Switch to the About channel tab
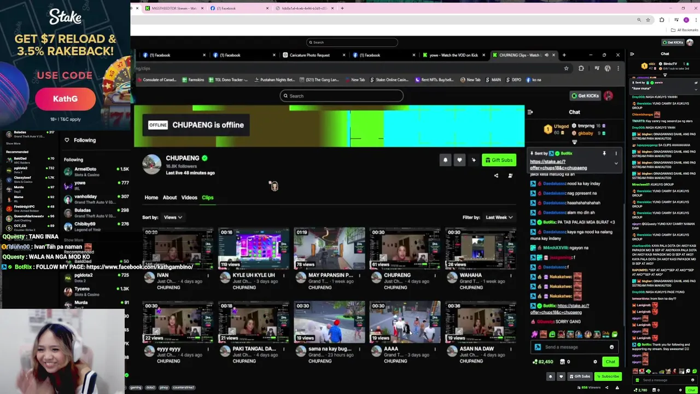This screenshot has height=394, width=700. click(x=170, y=198)
